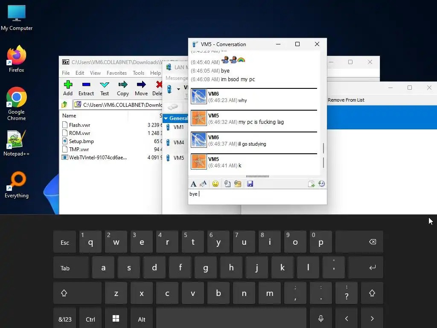Open status dropdown arrow in LAN Messenger
The width and height of the screenshot is (437, 328).
tap(178, 89)
